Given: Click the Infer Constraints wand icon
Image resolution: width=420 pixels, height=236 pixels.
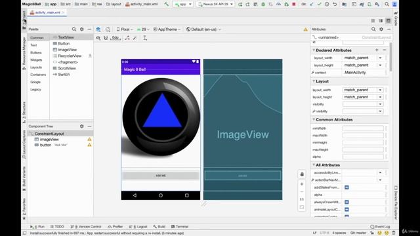Looking at the screenshot, I should [x=135, y=38].
